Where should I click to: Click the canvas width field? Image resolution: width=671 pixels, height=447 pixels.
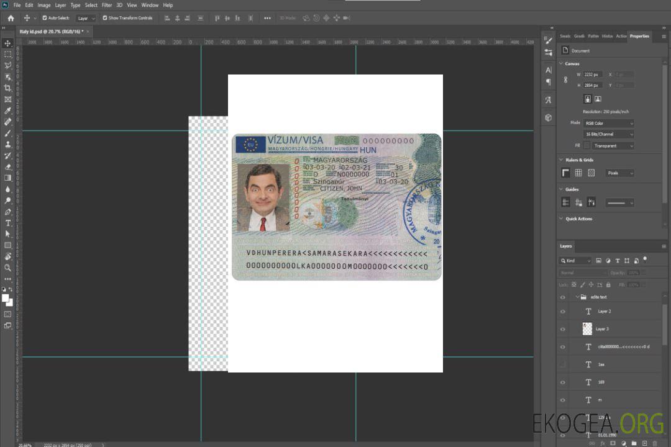tap(593, 74)
